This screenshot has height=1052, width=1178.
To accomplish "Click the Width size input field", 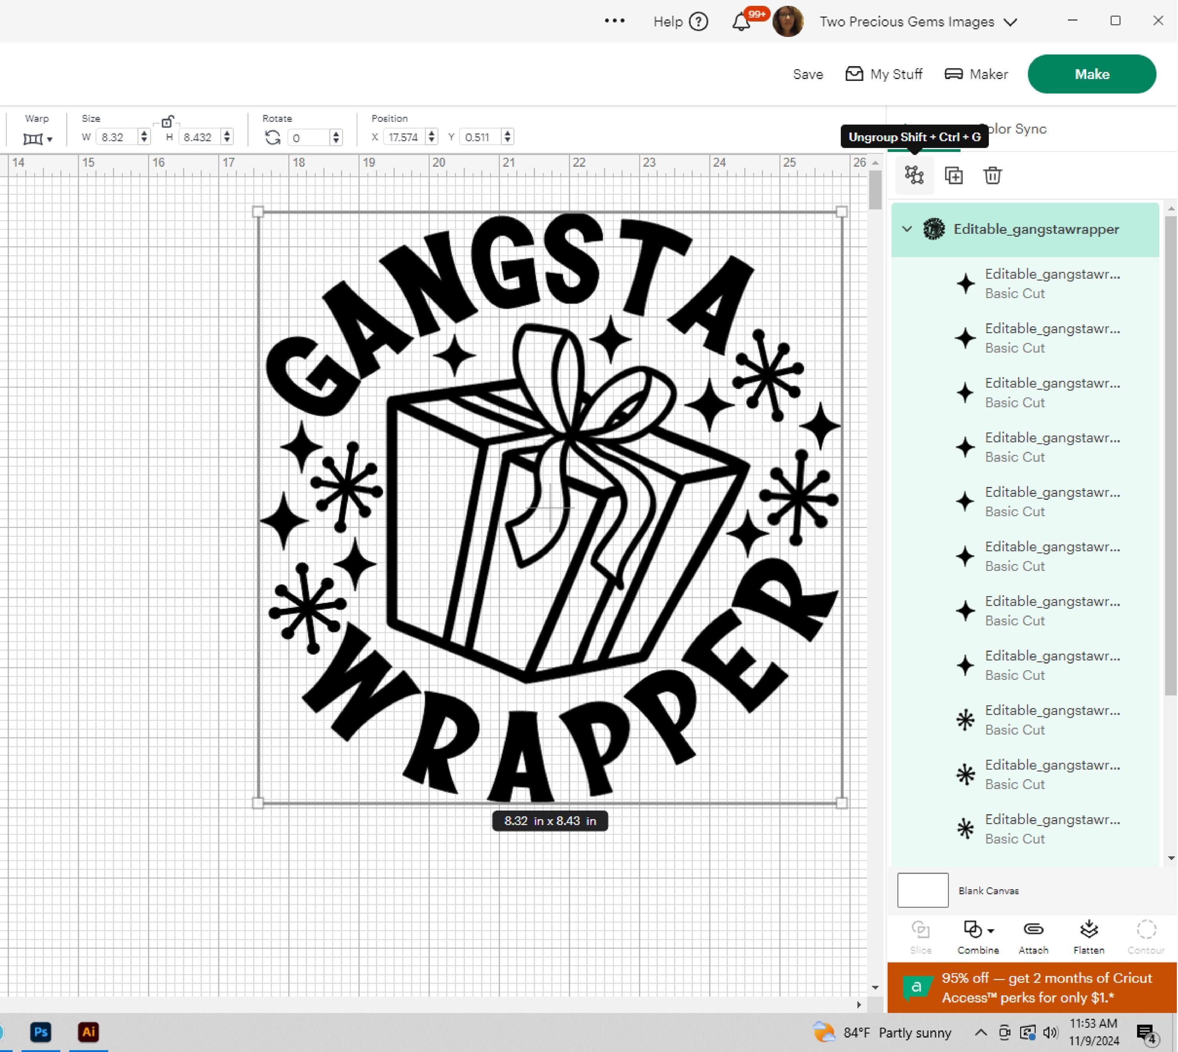I will pyautogui.click(x=117, y=137).
